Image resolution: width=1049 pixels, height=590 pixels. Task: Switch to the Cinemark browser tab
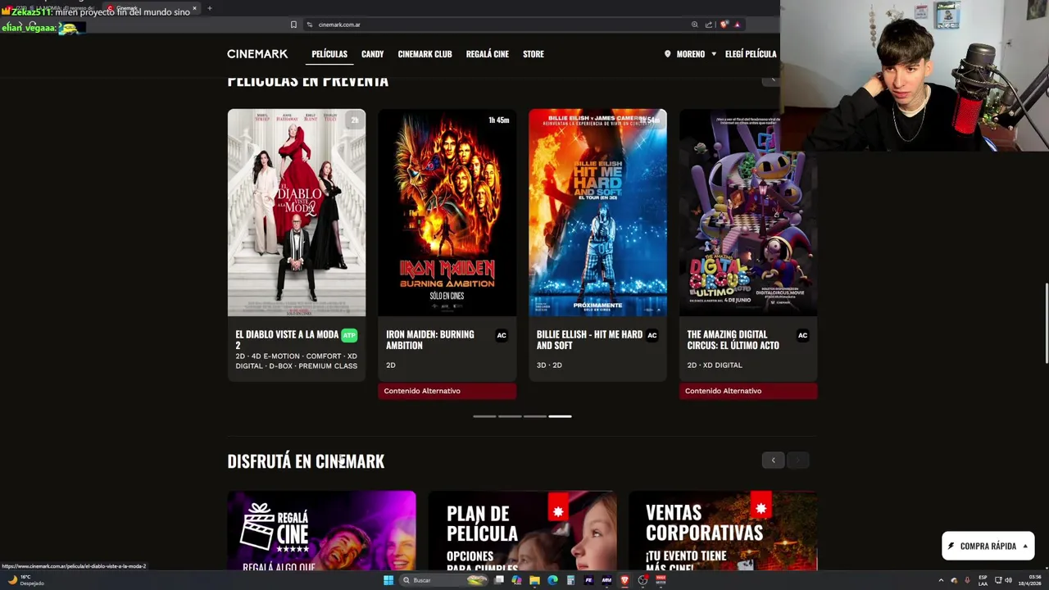pyautogui.click(x=152, y=8)
